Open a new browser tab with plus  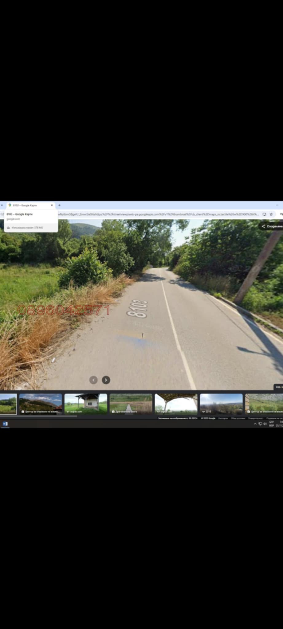(x=59, y=205)
